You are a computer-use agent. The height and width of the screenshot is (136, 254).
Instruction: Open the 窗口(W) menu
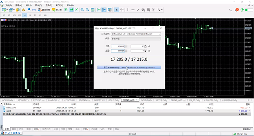point(59,5)
